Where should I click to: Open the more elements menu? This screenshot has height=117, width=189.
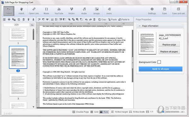point(109,11)
